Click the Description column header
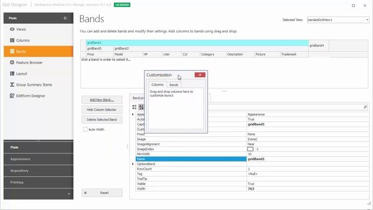The image size is (373, 210). 240,54
